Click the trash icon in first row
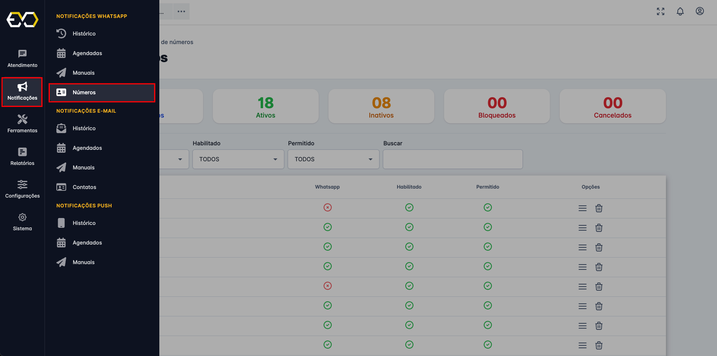Screen dimensions: 717x356 pos(599,208)
